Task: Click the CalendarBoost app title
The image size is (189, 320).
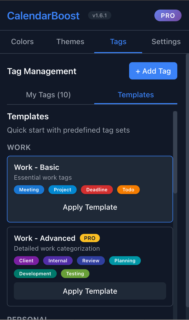Action: (x=43, y=15)
